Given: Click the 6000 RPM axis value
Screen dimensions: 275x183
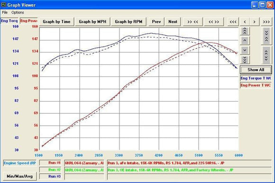Looking at the screenshot, I should pos(238,156).
